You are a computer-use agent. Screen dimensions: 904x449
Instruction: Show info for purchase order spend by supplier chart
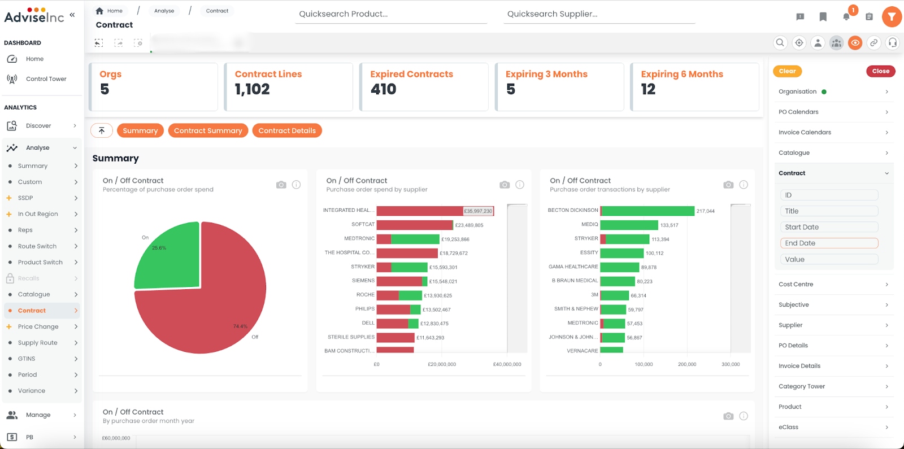[x=520, y=185]
